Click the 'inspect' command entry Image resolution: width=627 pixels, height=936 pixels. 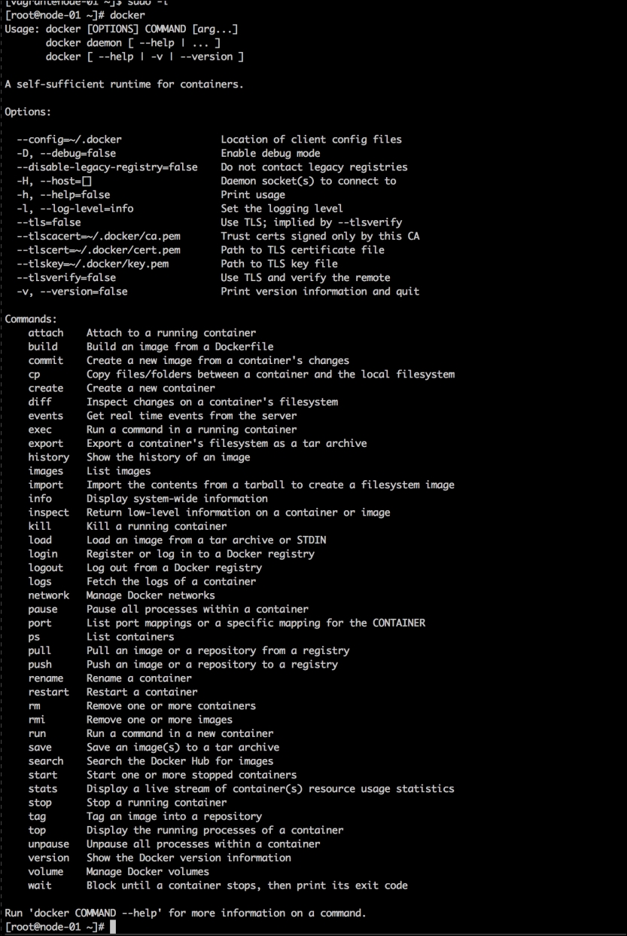tap(49, 512)
